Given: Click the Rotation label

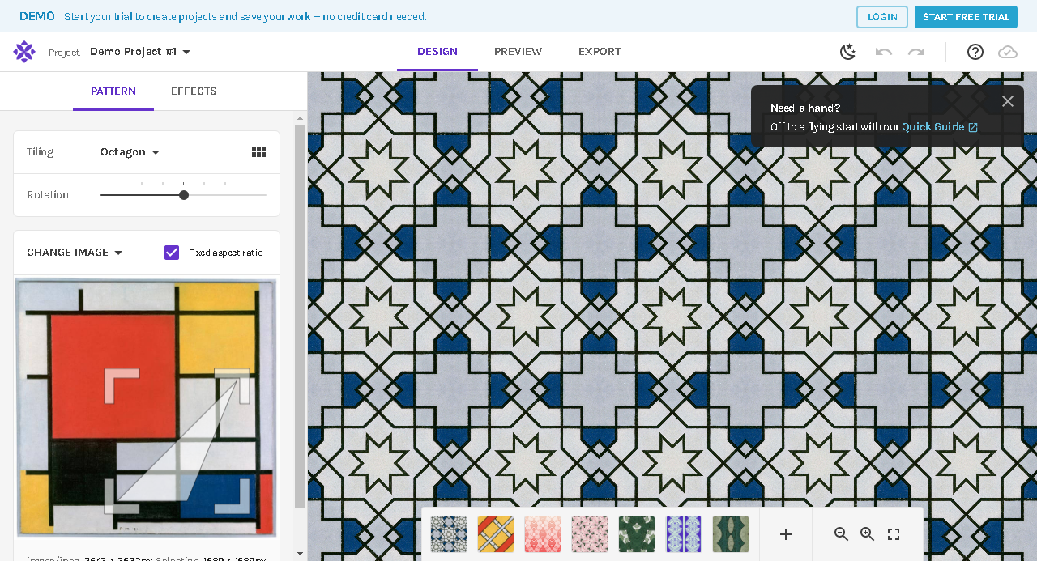Looking at the screenshot, I should 48,195.
